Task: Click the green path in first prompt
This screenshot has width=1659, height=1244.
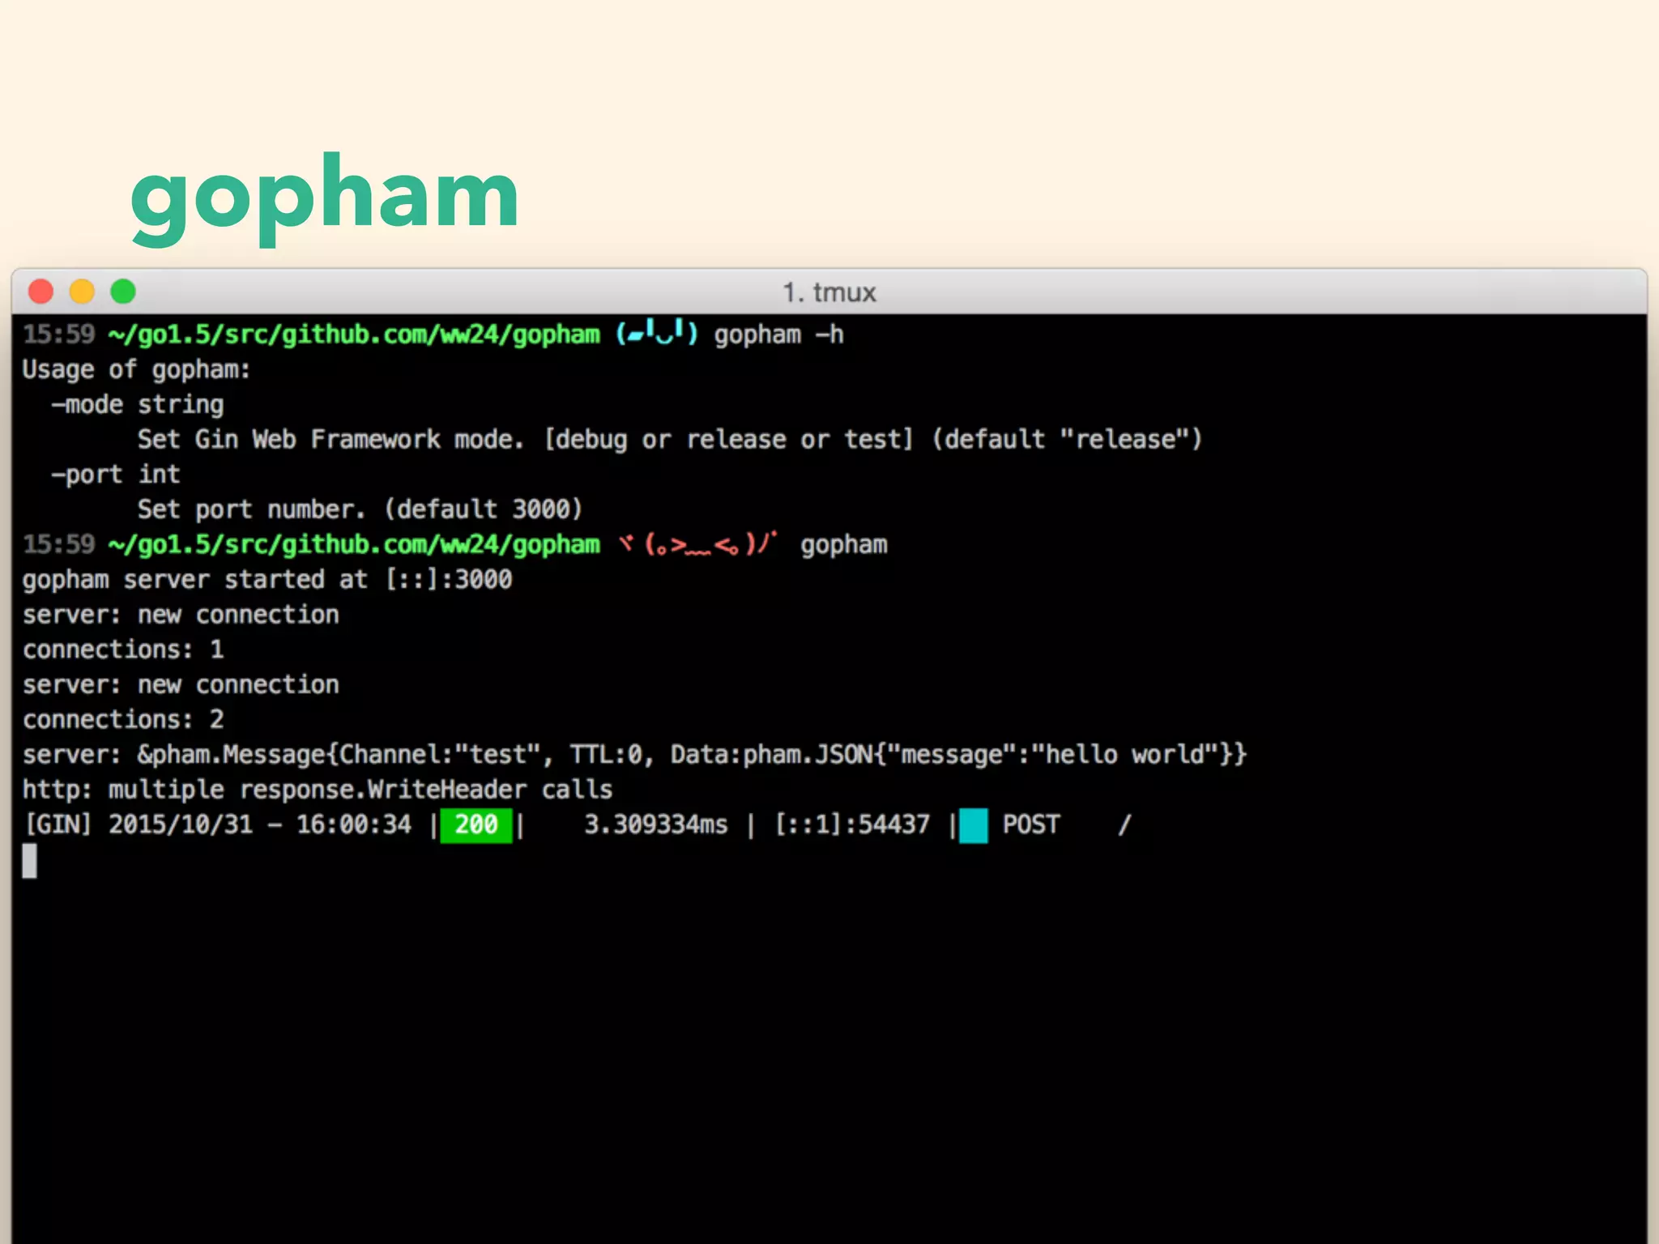Action: (354, 334)
